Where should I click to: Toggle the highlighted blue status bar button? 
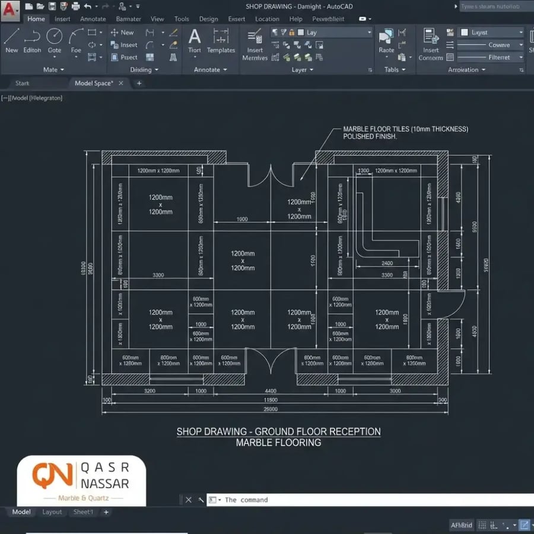point(524,525)
